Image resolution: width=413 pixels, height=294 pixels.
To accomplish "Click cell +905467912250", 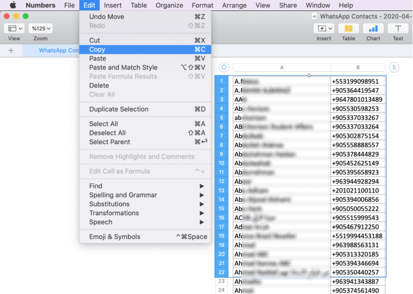I will click(358, 227).
